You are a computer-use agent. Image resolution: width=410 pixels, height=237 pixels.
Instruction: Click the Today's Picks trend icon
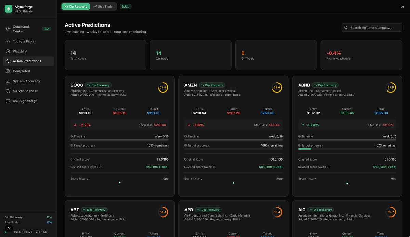coord(8,41)
